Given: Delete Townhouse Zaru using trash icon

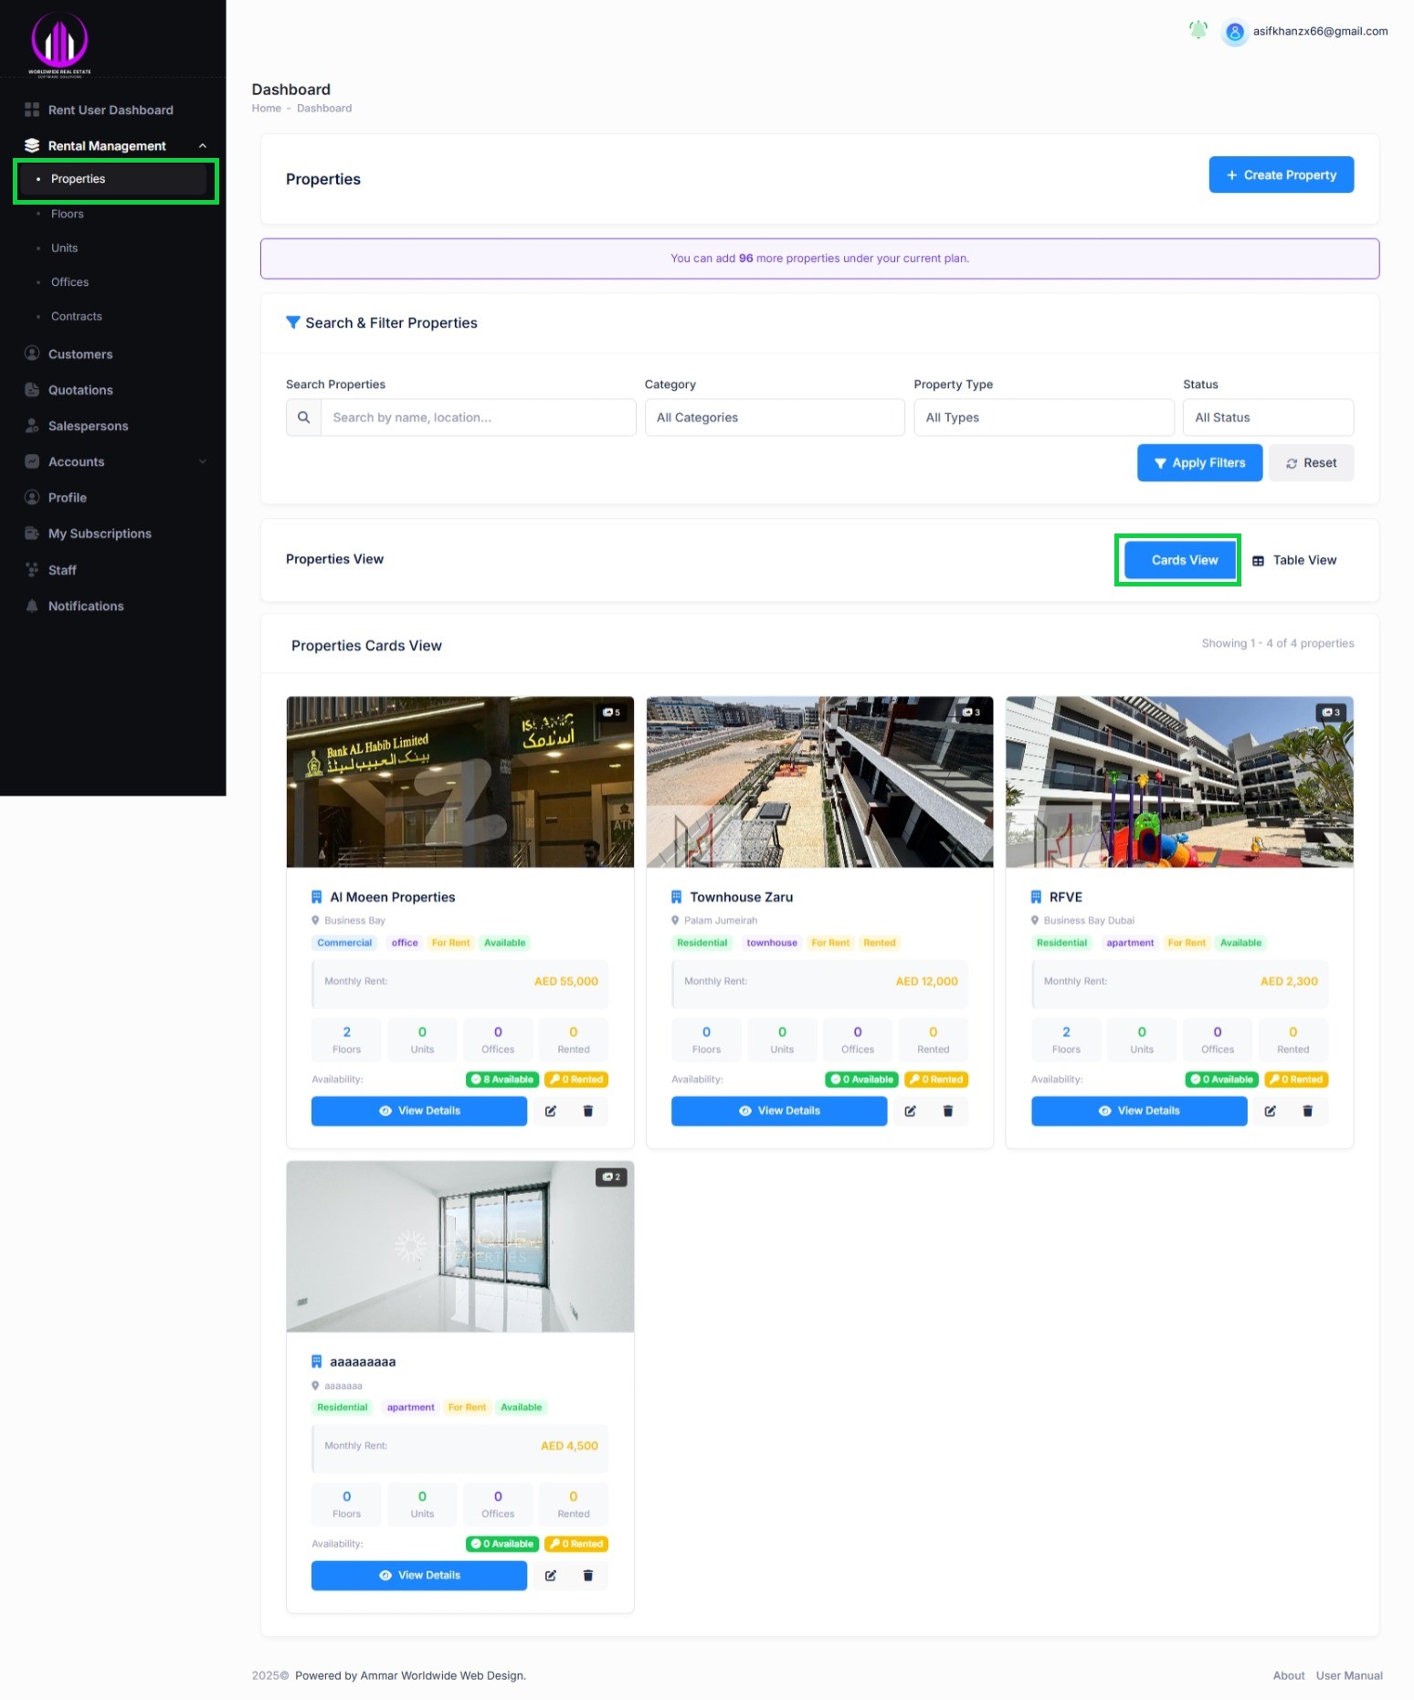Looking at the screenshot, I should (x=947, y=1111).
